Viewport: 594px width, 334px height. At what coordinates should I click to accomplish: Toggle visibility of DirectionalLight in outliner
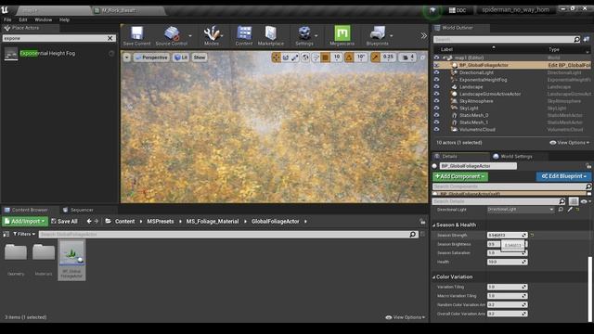[x=436, y=72]
